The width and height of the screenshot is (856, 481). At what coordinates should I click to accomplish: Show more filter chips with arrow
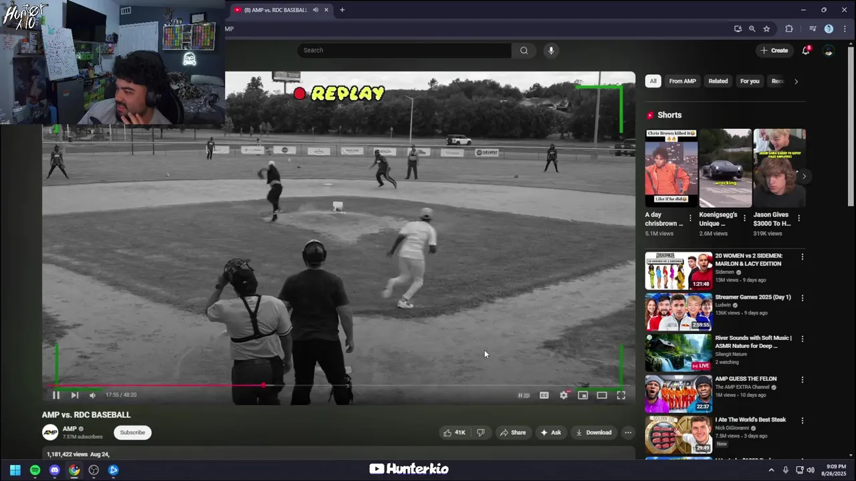point(796,81)
